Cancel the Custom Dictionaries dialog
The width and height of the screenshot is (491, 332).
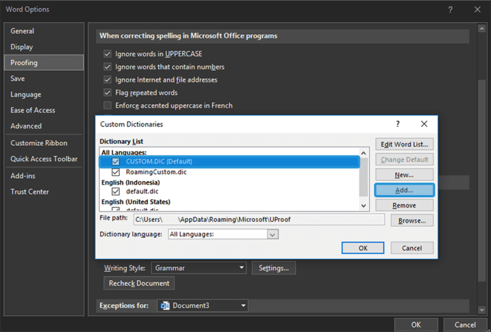(x=412, y=248)
